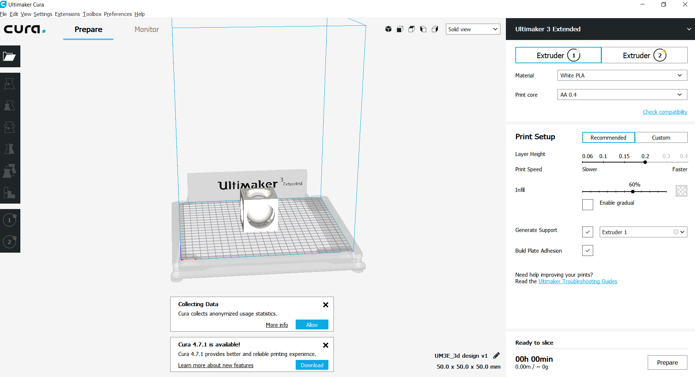Toggle Enable gradual infill checkbox
The image size is (695, 377).
588,204
